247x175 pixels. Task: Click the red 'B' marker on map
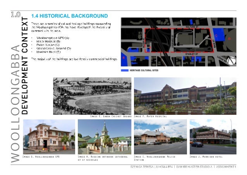coord(123,58)
